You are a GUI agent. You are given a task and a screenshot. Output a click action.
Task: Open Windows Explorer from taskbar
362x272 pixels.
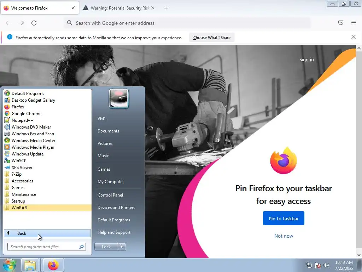30,265
